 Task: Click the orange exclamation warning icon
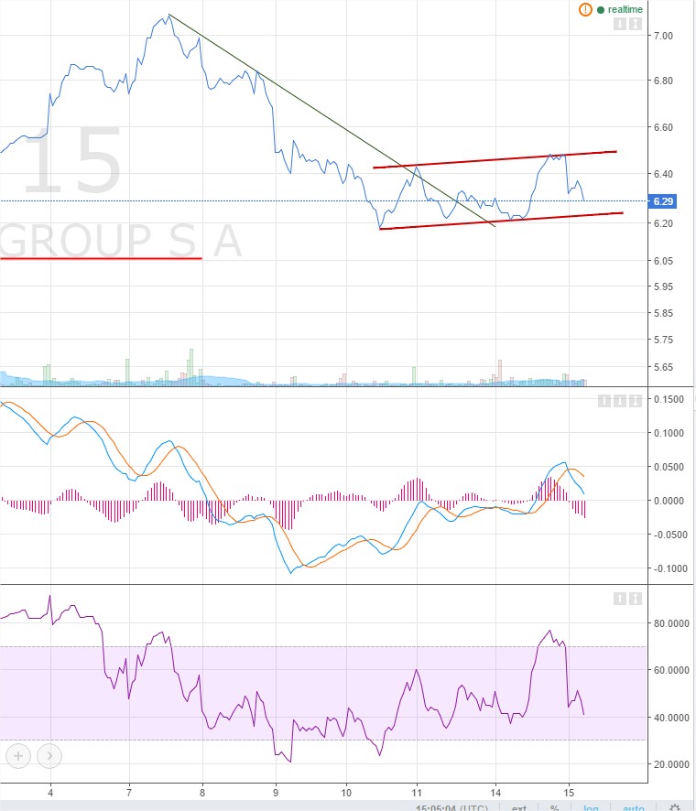click(x=585, y=9)
